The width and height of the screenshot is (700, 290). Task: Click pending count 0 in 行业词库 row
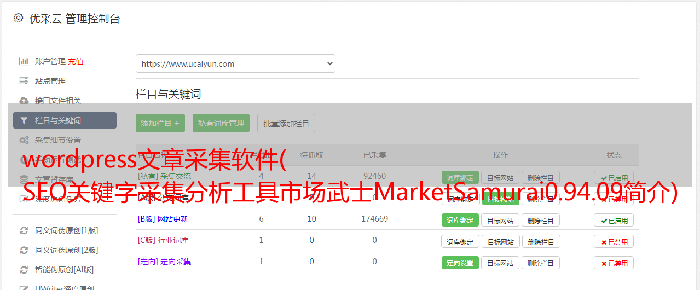311,240
